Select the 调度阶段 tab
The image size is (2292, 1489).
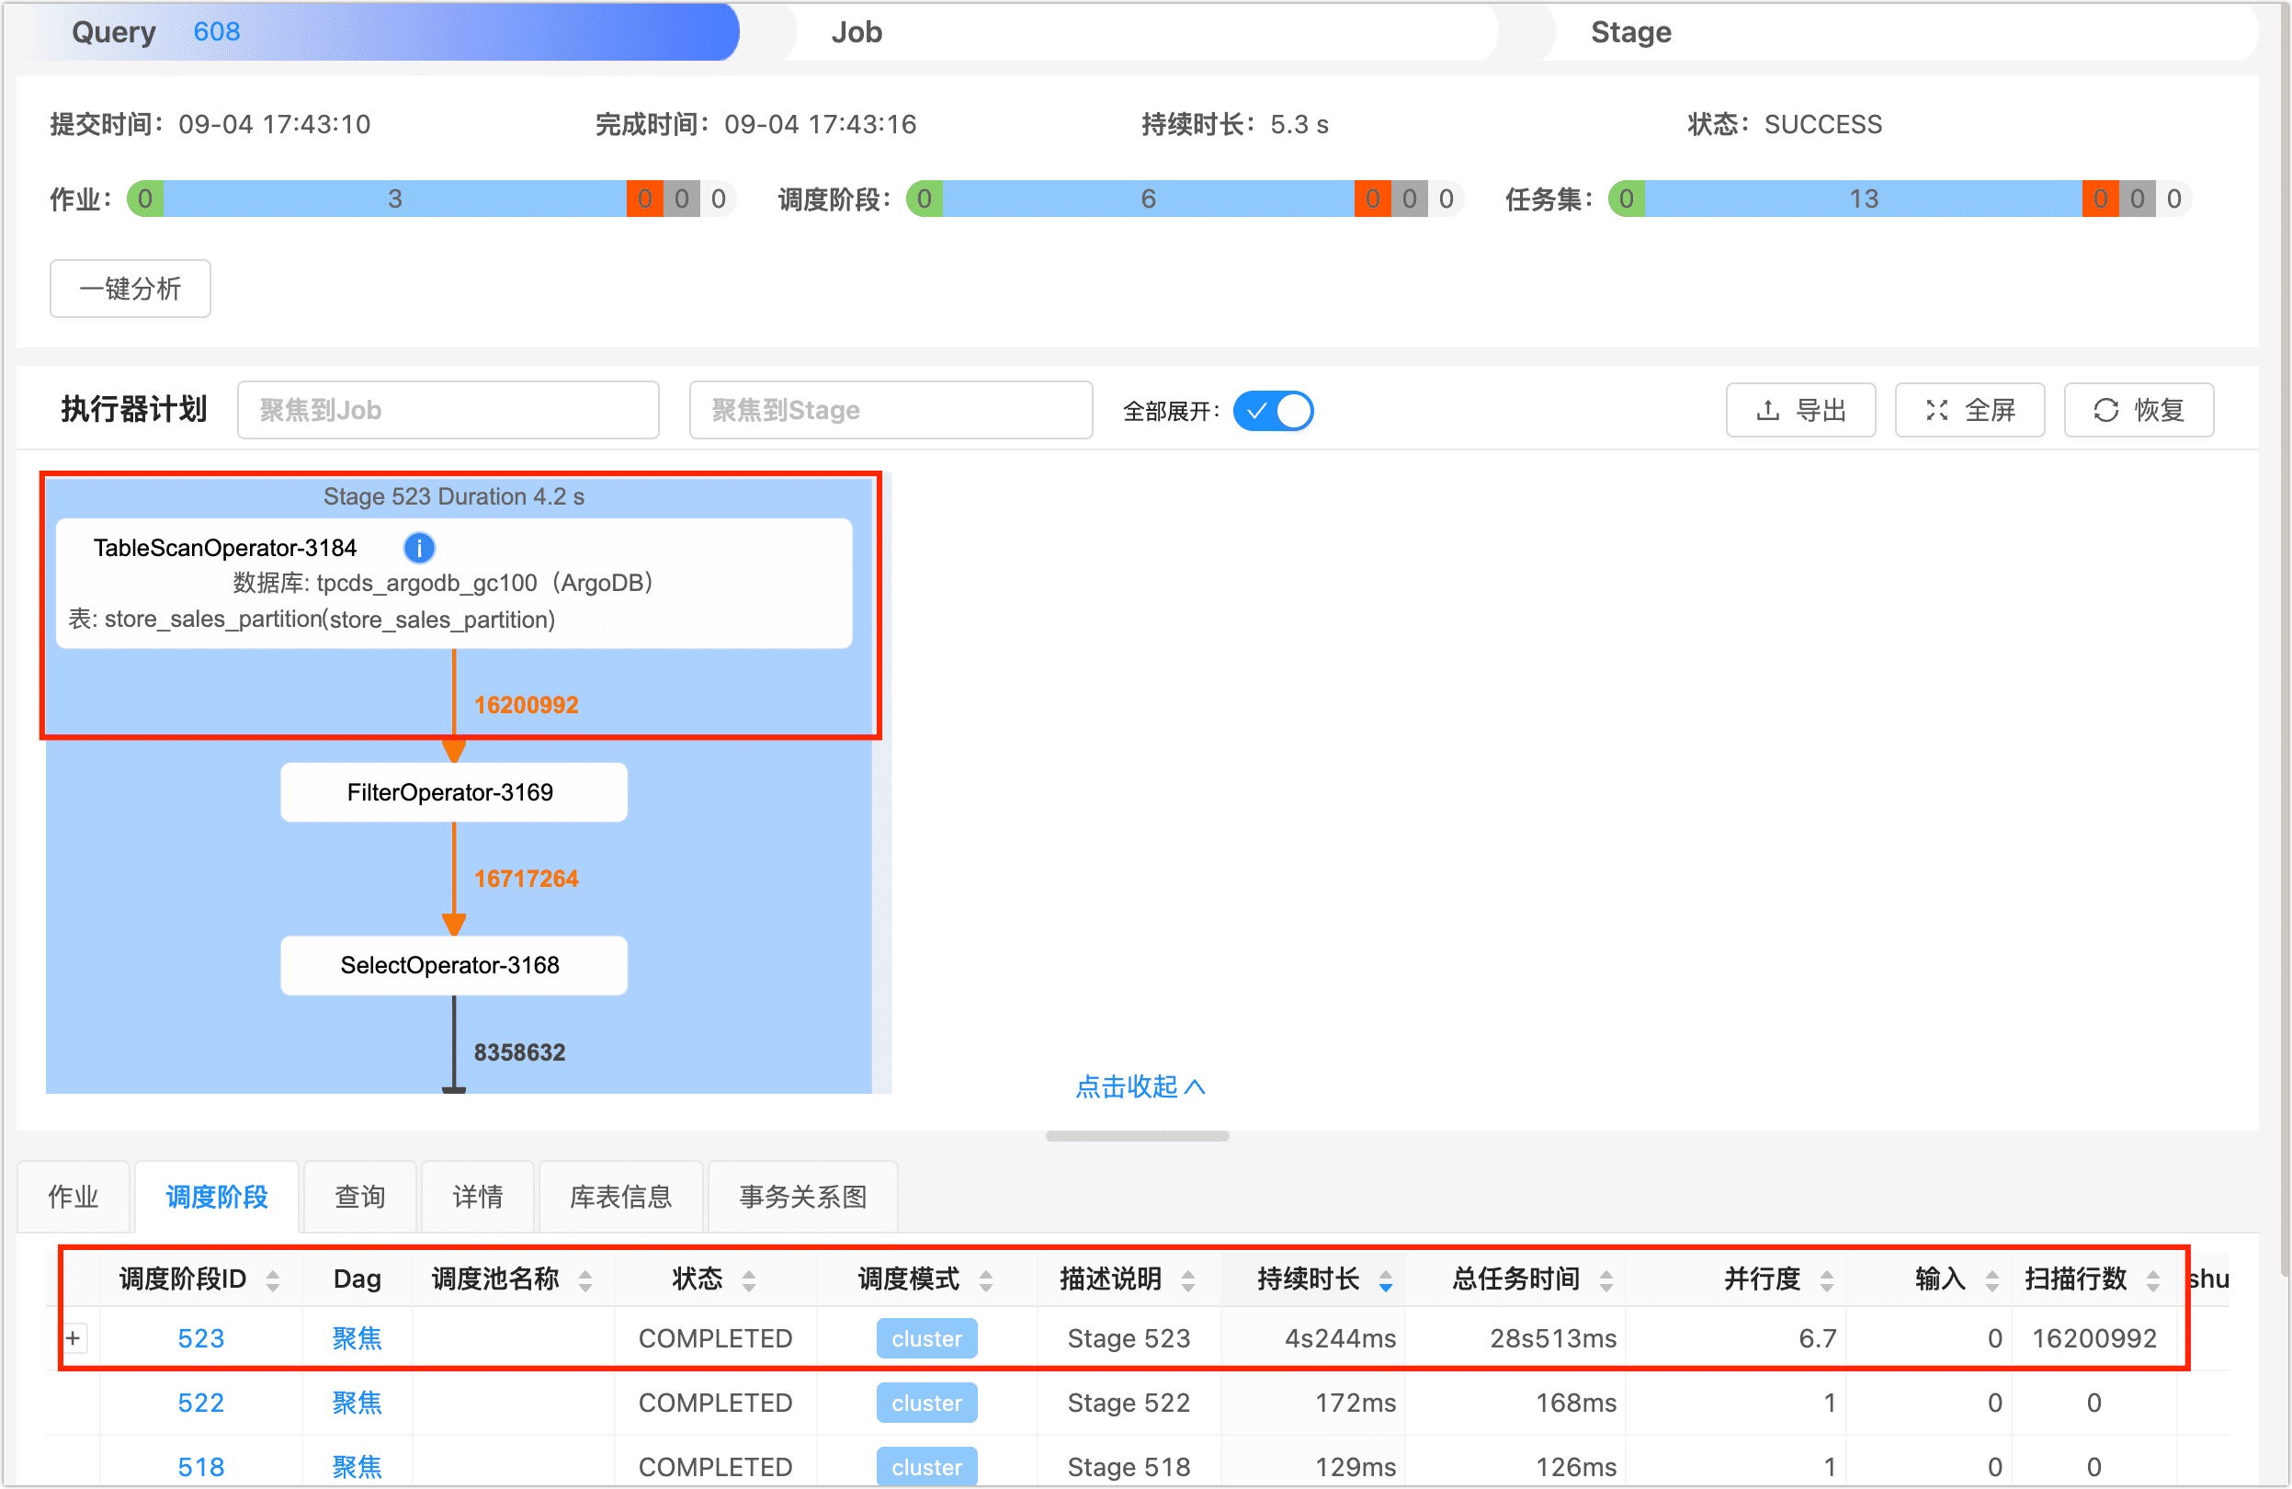tap(218, 1197)
